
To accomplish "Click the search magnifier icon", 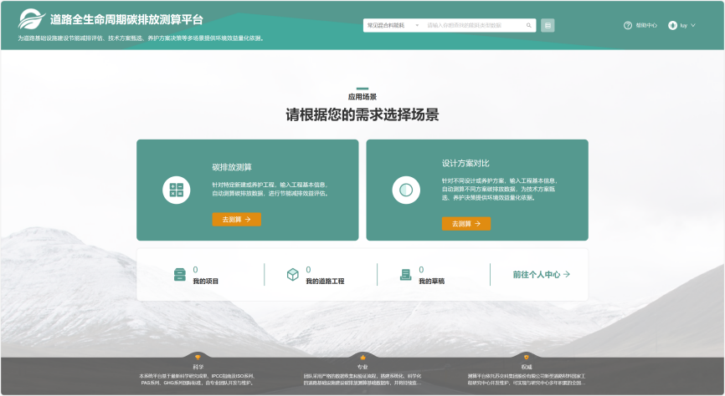I will pyautogui.click(x=529, y=26).
